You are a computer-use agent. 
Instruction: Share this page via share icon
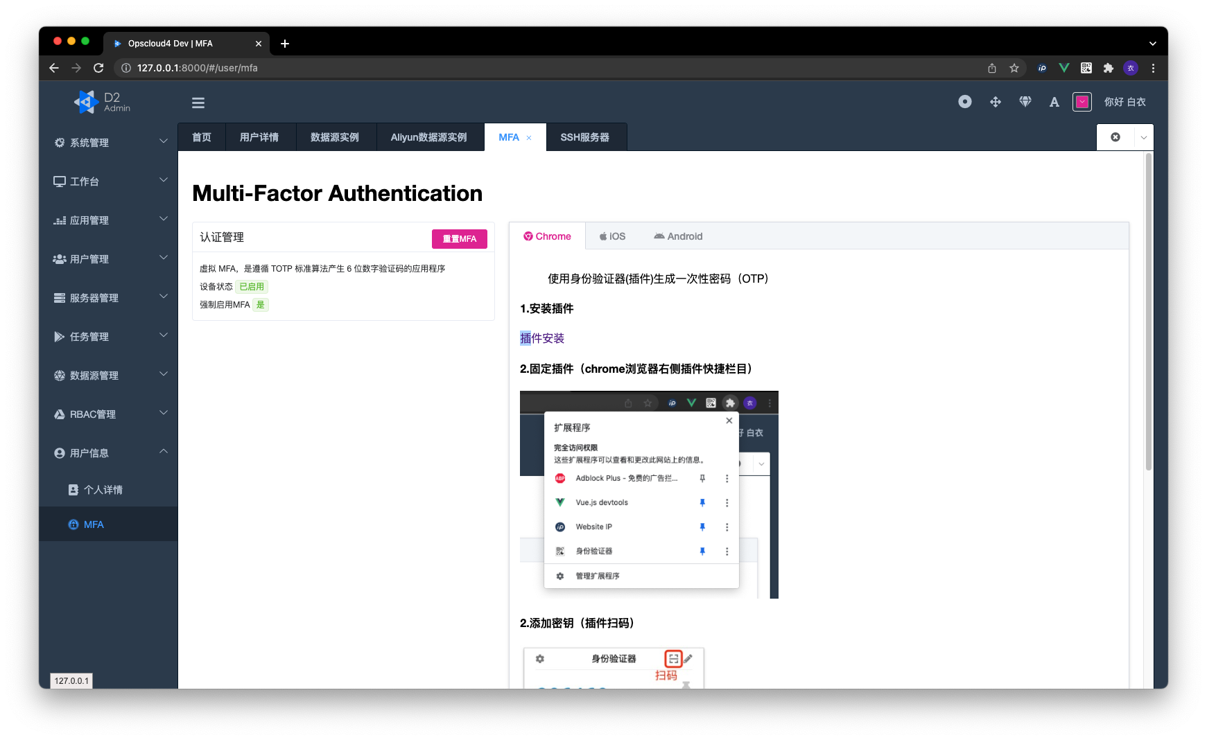(x=992, y=68)
